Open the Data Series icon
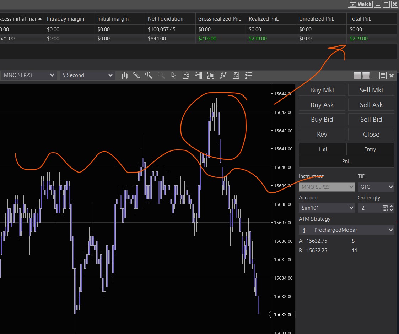Screen dimensions: 399x334 pos(211,75)
